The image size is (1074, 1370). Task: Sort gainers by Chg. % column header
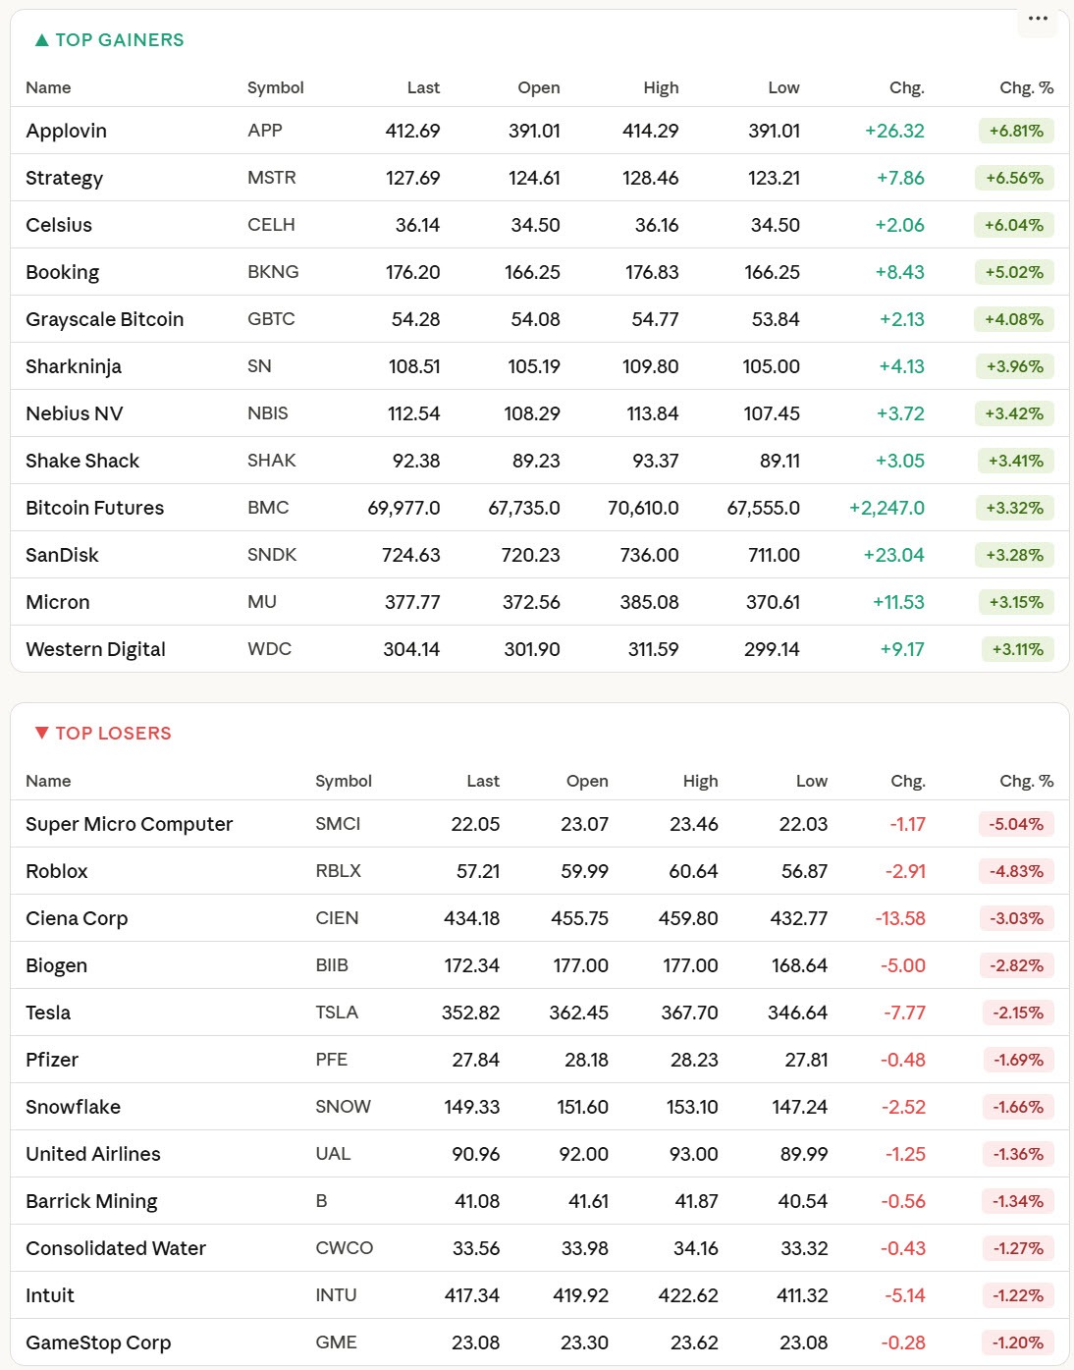[x=1026, y=87]
